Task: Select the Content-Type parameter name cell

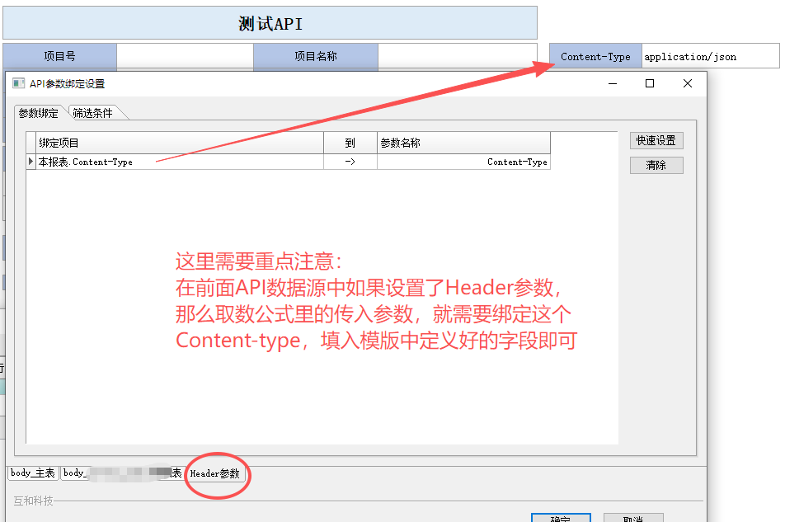Action: 463,162
